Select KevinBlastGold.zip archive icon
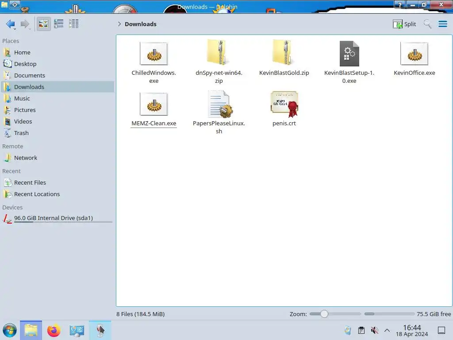 point(284,52)
